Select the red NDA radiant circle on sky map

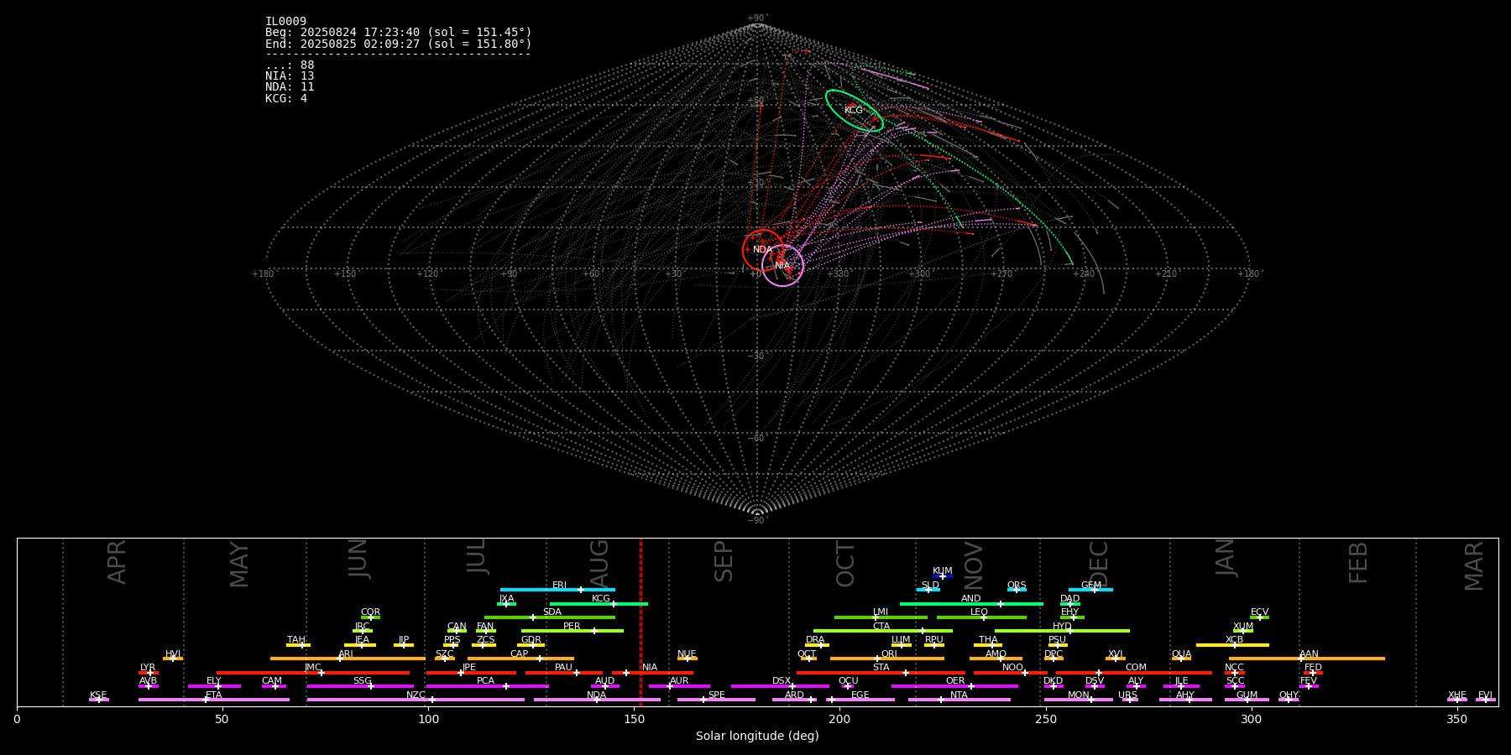point(763,250)
